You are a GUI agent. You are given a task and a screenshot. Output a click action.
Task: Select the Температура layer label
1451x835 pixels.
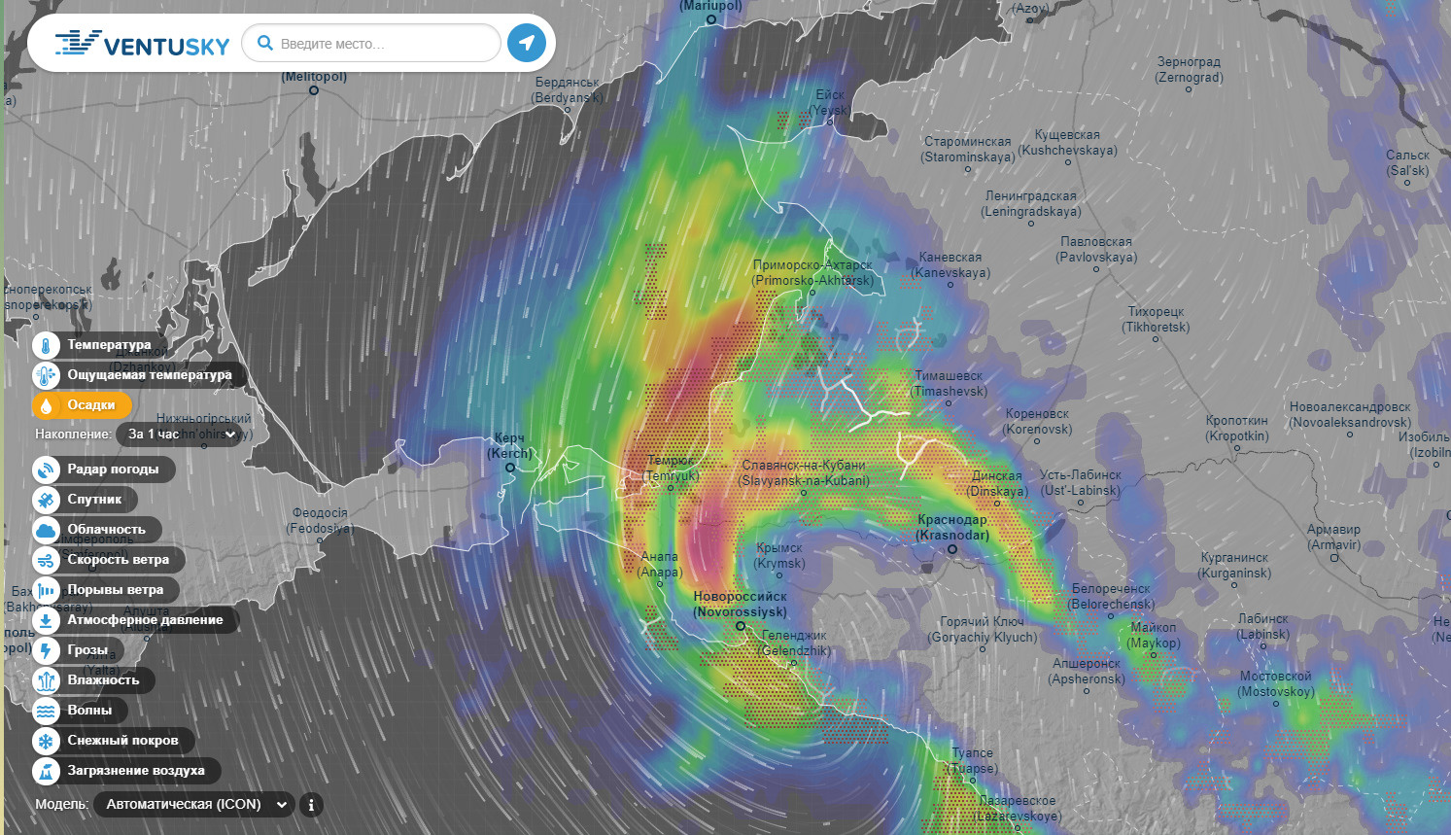(x=109, y=345)
